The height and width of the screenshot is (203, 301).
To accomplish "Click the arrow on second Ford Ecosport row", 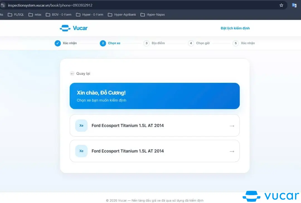I will point(232,151).
